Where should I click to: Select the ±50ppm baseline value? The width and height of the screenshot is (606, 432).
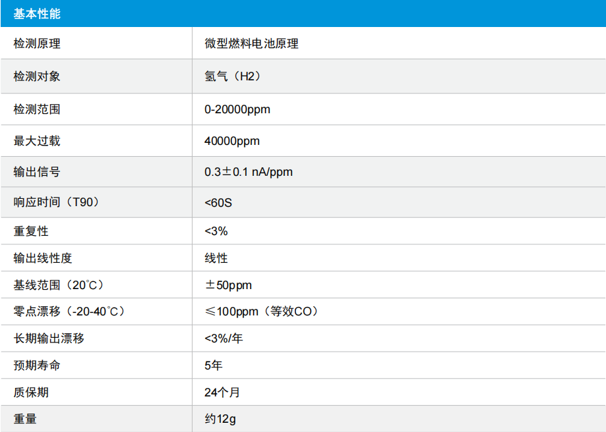pos(228,285)
